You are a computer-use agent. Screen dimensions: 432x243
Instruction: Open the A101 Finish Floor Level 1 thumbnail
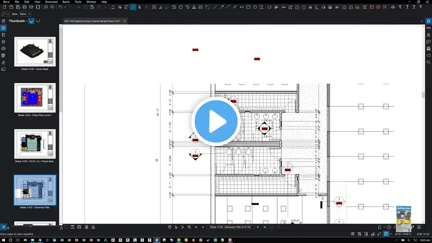click(35, 98)
